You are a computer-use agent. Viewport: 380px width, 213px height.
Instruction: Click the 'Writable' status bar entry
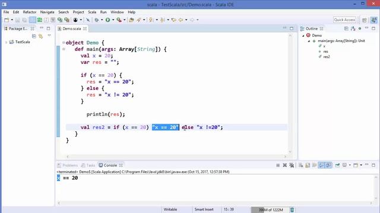pos(170,209)
